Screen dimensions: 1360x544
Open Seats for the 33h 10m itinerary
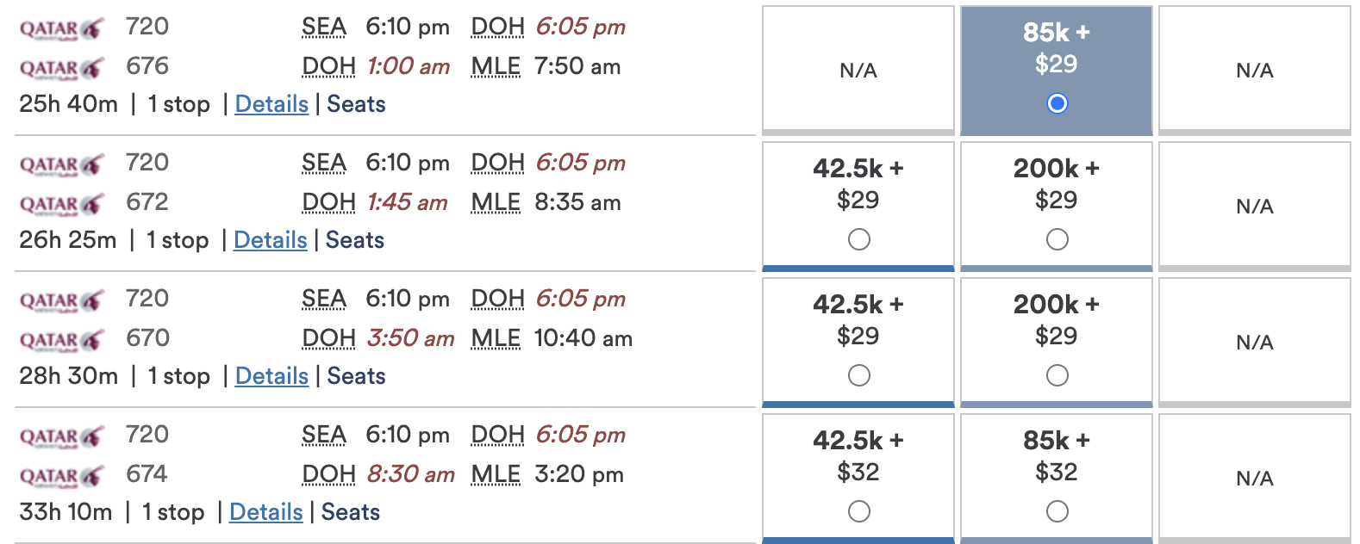350,512
